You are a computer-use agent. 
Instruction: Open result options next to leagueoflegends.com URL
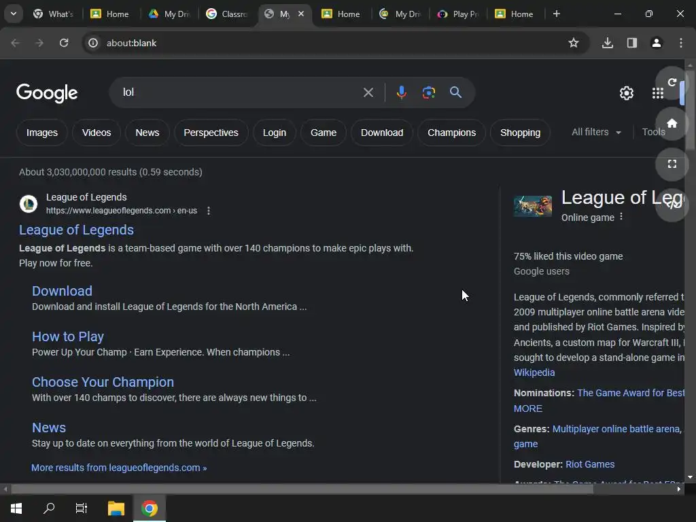tap(209, 211)
